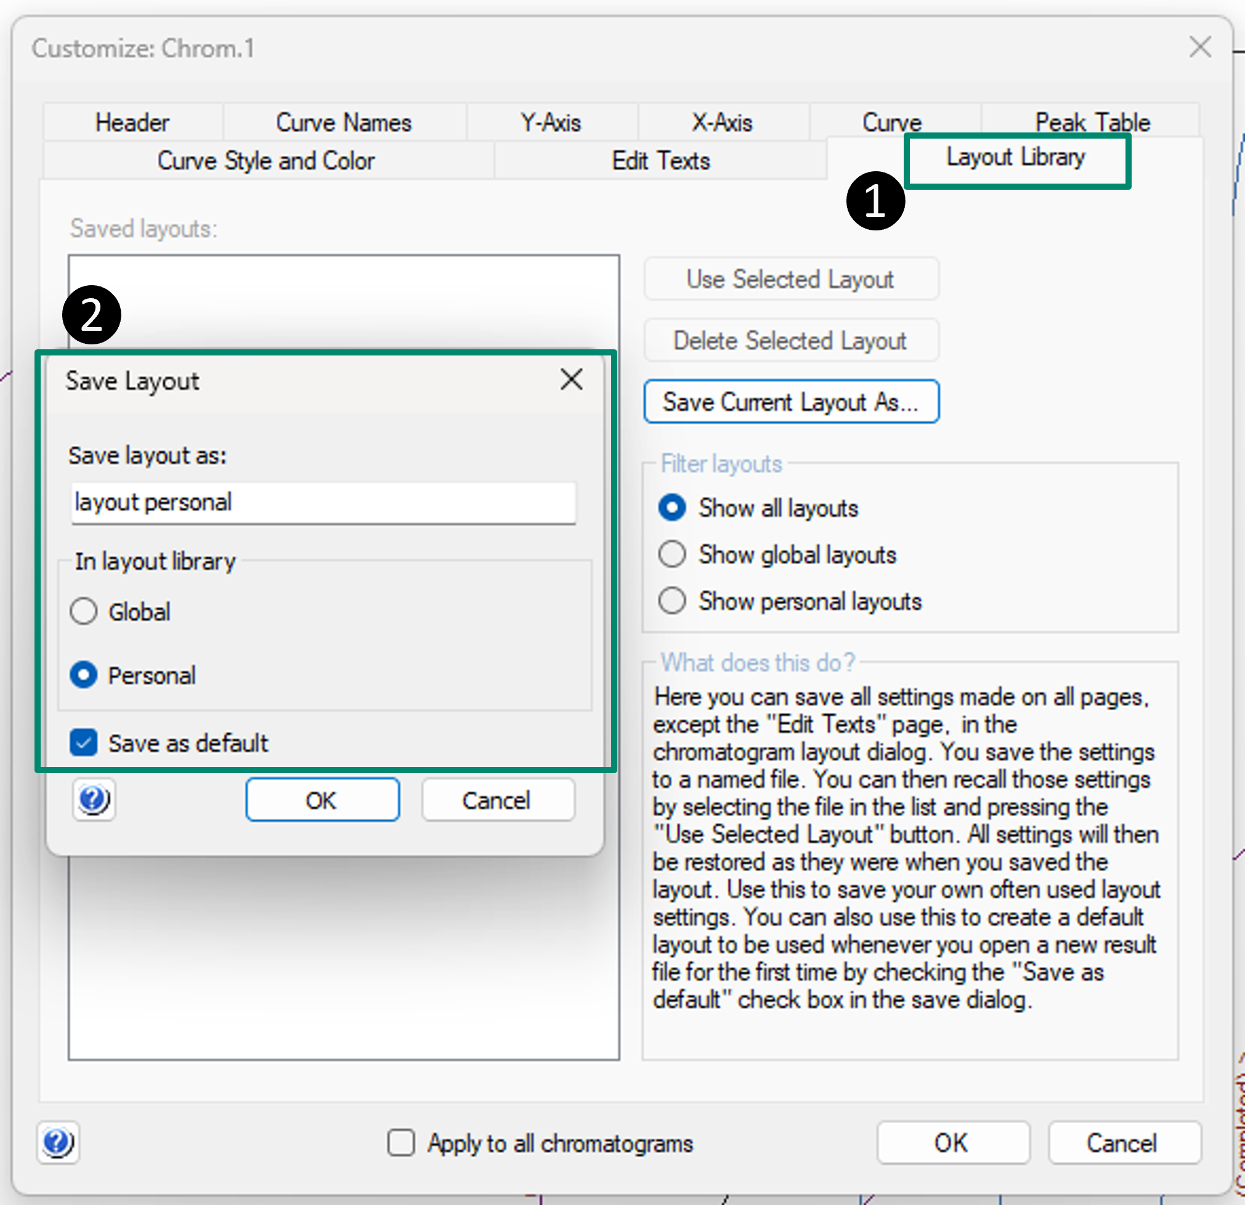Screen dimensions: 1245x1205
Task: Open the Curve Names tab
Action: [343, 122]
